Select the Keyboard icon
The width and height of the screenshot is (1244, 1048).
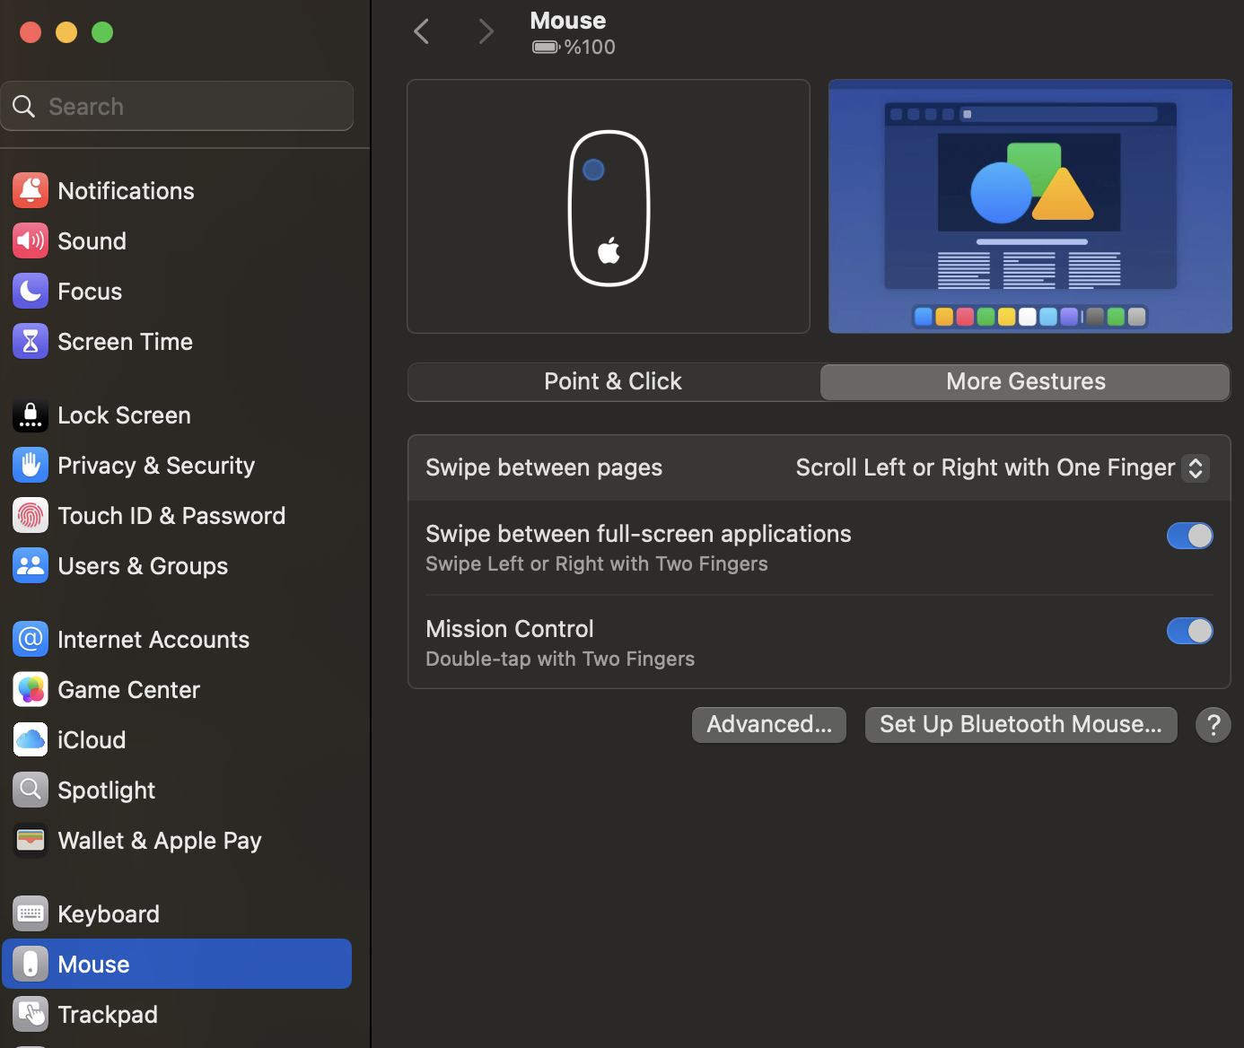(31, 913)
